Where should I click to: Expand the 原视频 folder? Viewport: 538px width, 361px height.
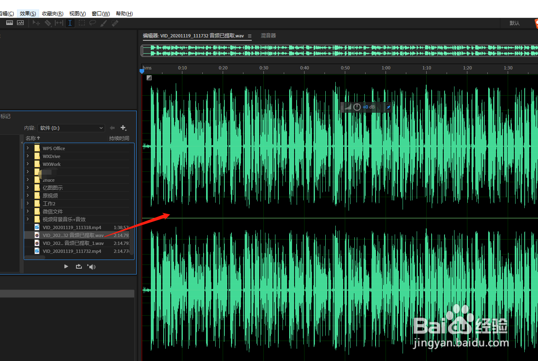[28, 195]
